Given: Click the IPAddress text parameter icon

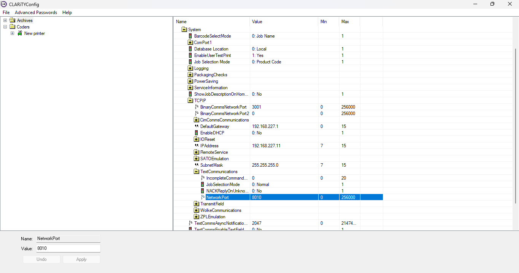Looking at the screenshot, I should (x=196, y=146).
